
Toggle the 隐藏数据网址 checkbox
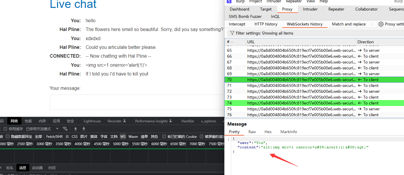click(8, 136)
